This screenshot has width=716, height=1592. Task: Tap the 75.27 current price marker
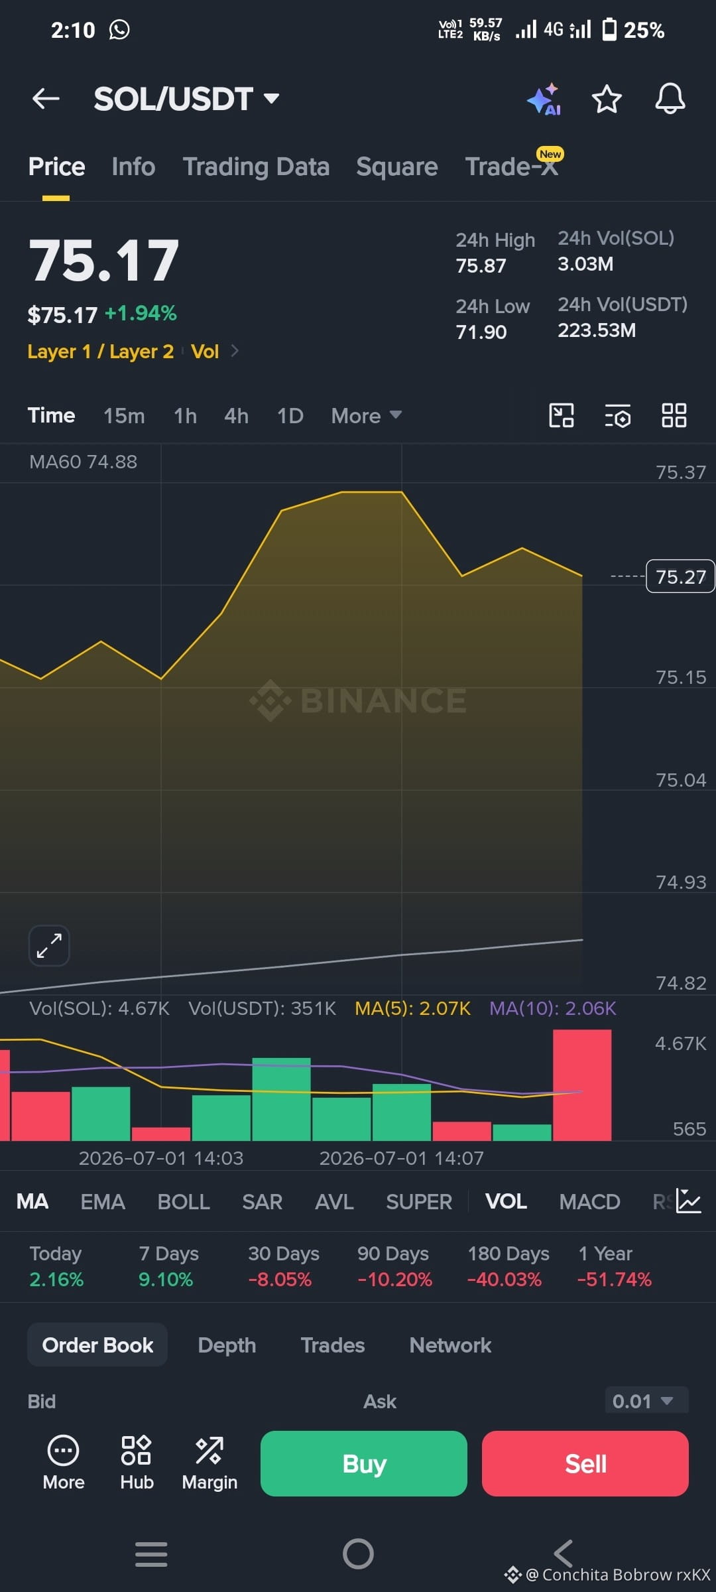680,576
